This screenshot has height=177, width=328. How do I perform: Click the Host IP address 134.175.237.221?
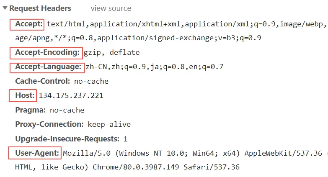pyautogui.click(x=71, y=96)
